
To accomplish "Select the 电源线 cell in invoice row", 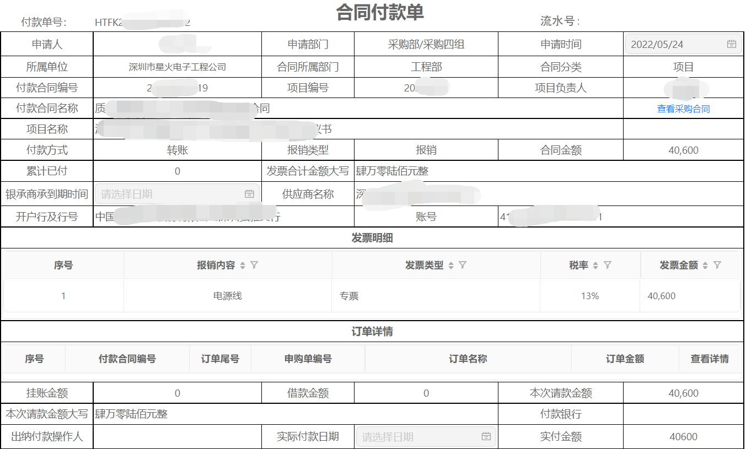I will (x=228, y=296).
